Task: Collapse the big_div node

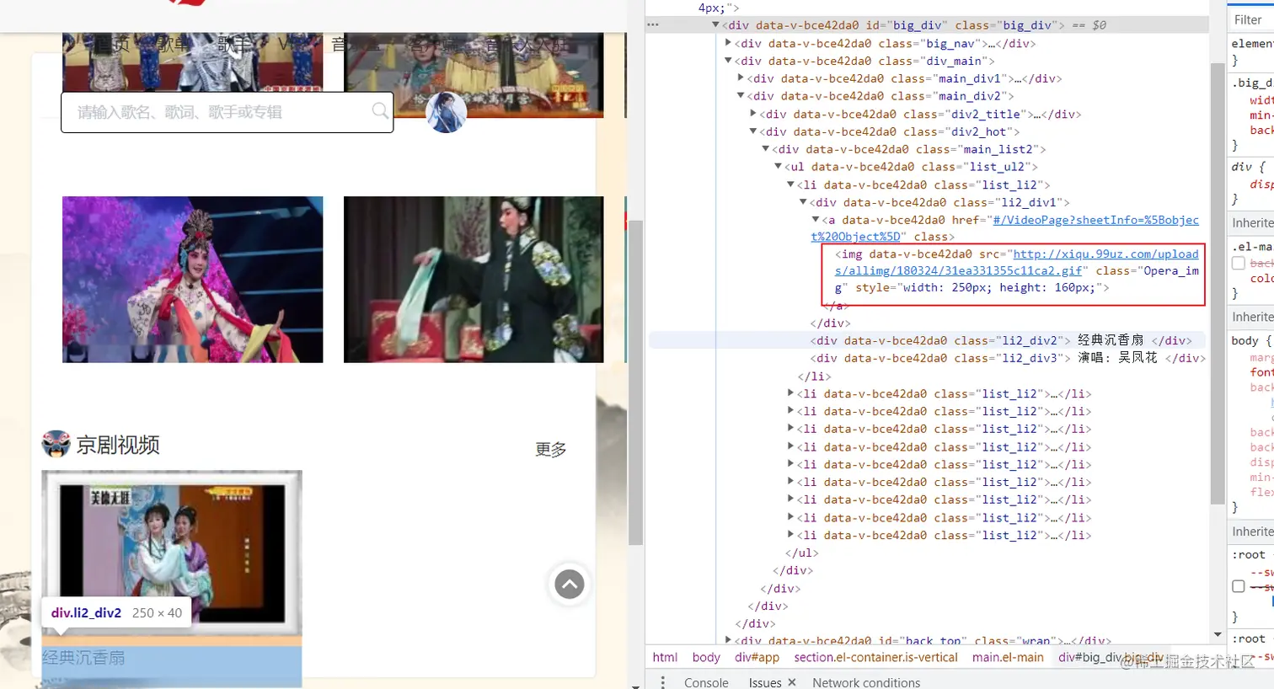Action: click(x=715, y=25)
